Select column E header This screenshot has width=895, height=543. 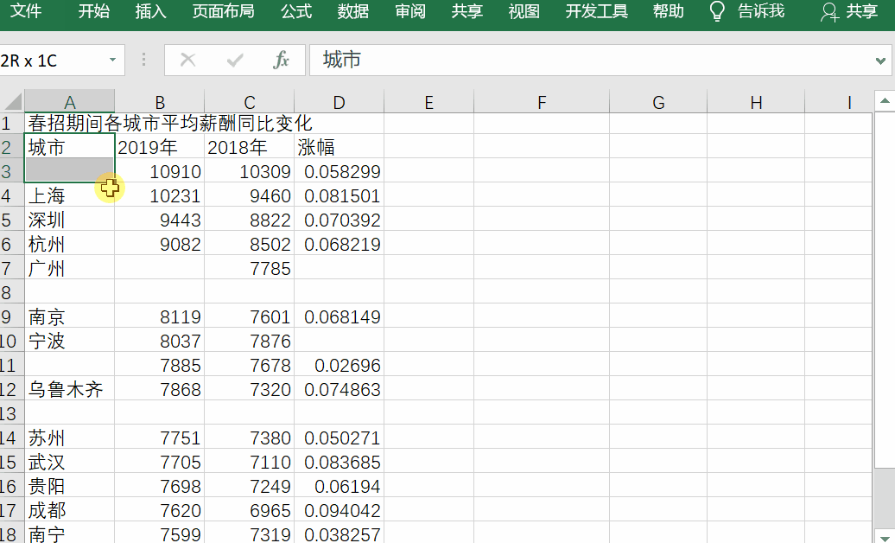pos(428,102)
